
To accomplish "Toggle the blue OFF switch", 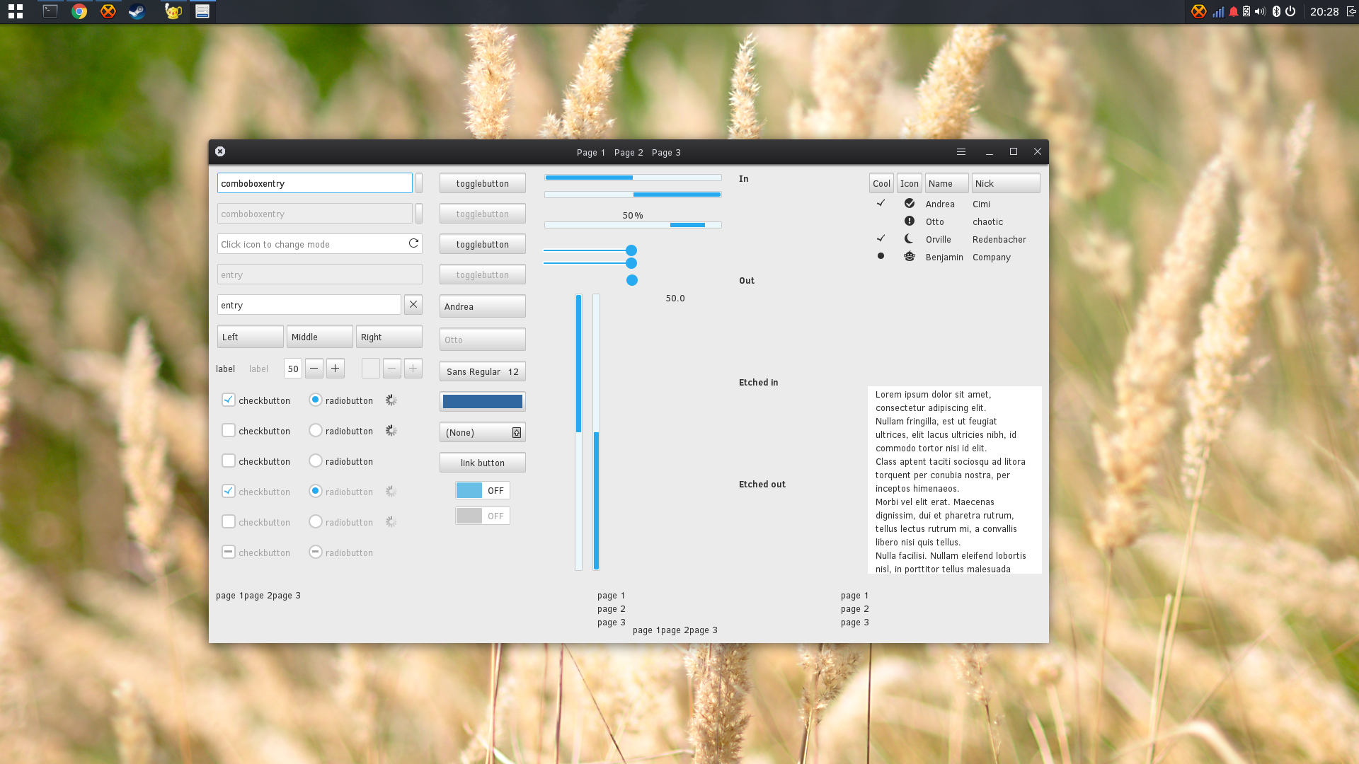I will (x=483, y=490).
